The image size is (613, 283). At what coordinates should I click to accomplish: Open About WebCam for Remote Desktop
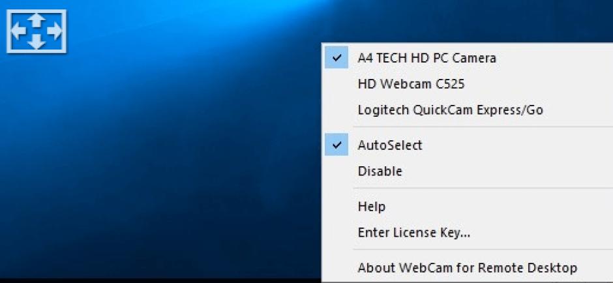(x=468, y=268)
